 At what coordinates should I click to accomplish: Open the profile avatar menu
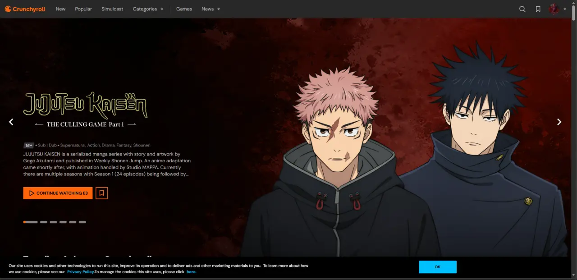point(554,9)
